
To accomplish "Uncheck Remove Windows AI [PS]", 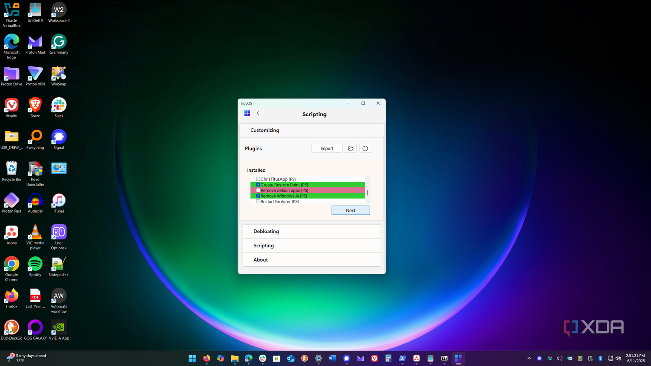I will click(258, 196).
